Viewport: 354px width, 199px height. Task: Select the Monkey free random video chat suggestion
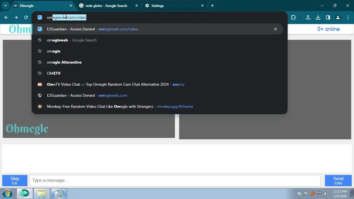(x=158, y=106)
